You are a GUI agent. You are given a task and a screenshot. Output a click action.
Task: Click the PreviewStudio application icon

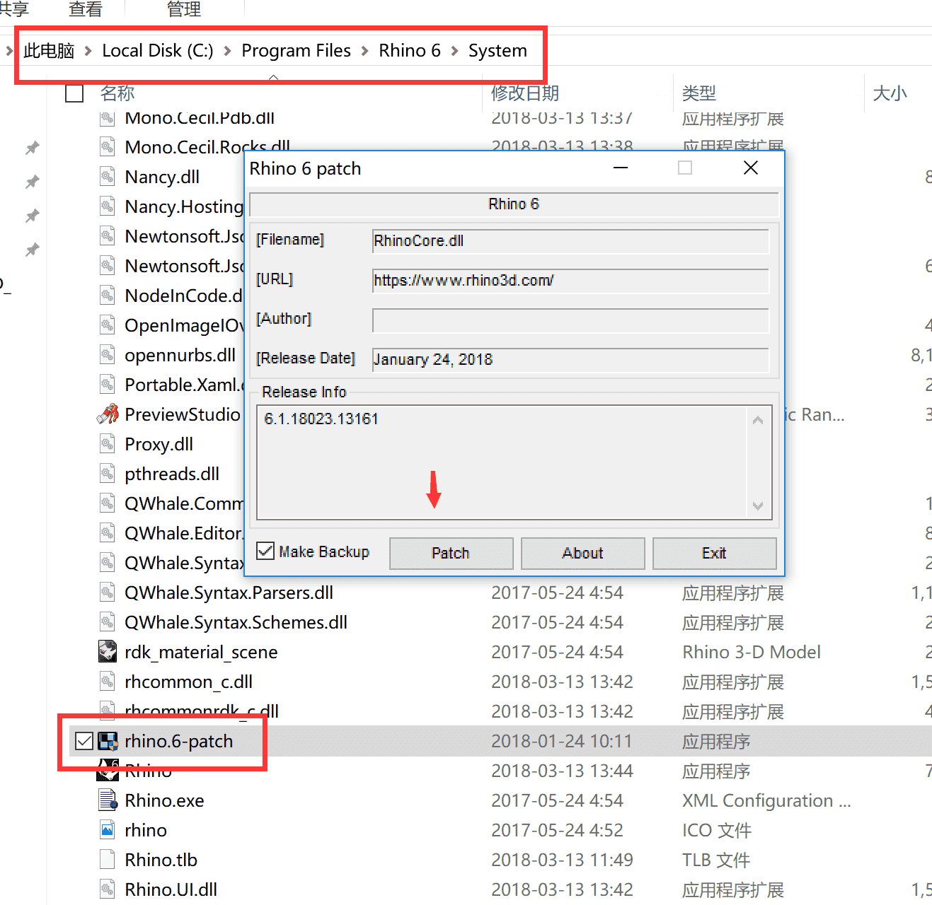[108, 414]
